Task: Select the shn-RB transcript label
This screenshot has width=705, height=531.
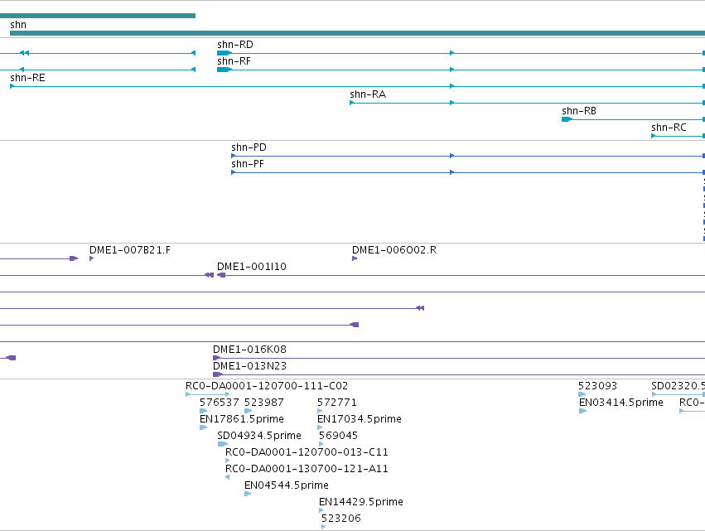Action: coord(579,111)
